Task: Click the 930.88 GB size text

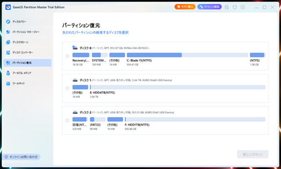Action: click(131, 129)
